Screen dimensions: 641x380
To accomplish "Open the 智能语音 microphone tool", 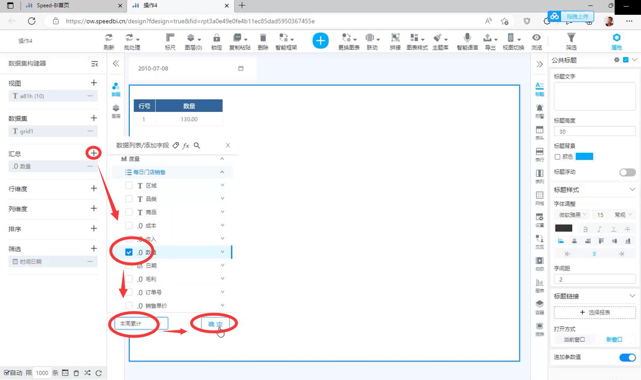I will click(467, 41).
